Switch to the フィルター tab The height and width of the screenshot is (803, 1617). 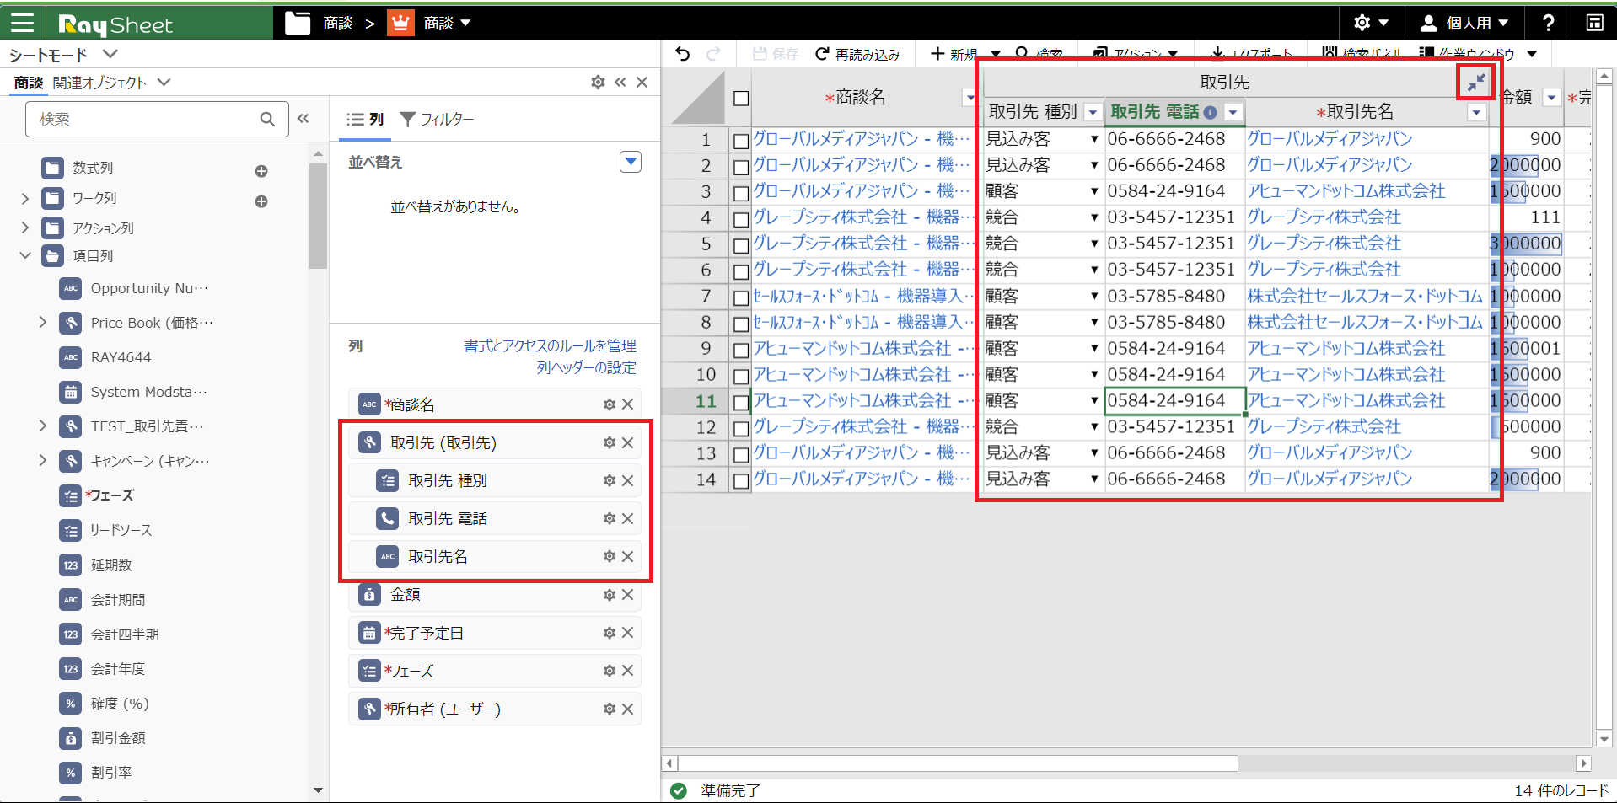click(437, 120)
